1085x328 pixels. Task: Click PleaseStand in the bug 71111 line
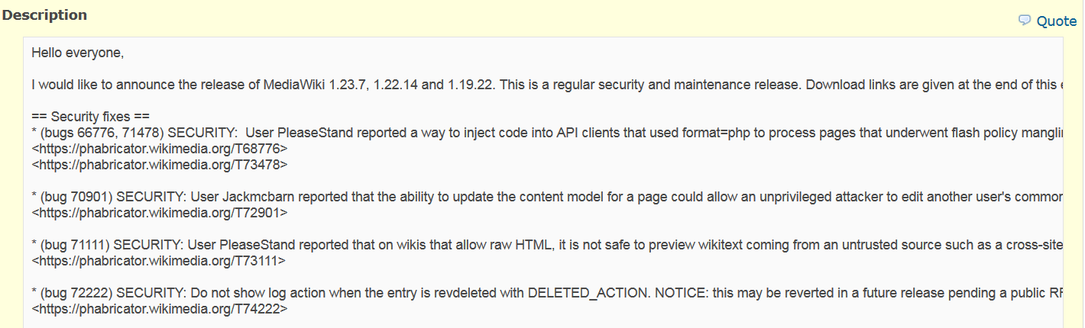[256, 246]
